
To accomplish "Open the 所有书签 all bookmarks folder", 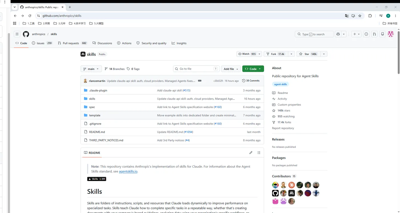I will (x=390, y=23).
